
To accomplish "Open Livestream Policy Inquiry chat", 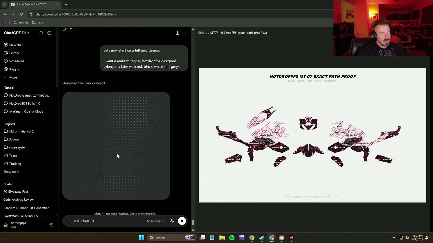I will click(21, 216).
